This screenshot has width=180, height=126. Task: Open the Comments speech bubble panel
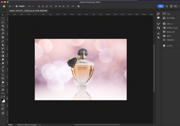pos(158,18)
